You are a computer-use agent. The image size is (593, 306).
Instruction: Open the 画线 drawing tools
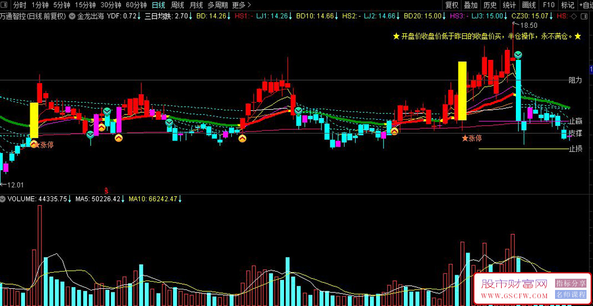(529, 5)
